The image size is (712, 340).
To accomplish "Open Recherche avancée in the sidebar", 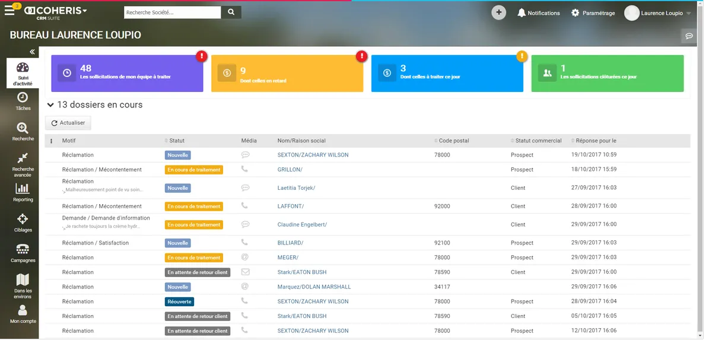I will tap(23, 164).
